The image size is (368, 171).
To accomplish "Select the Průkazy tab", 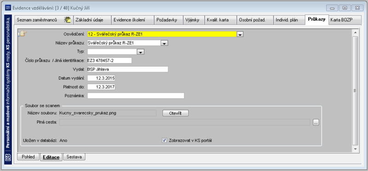I will 316,19.
